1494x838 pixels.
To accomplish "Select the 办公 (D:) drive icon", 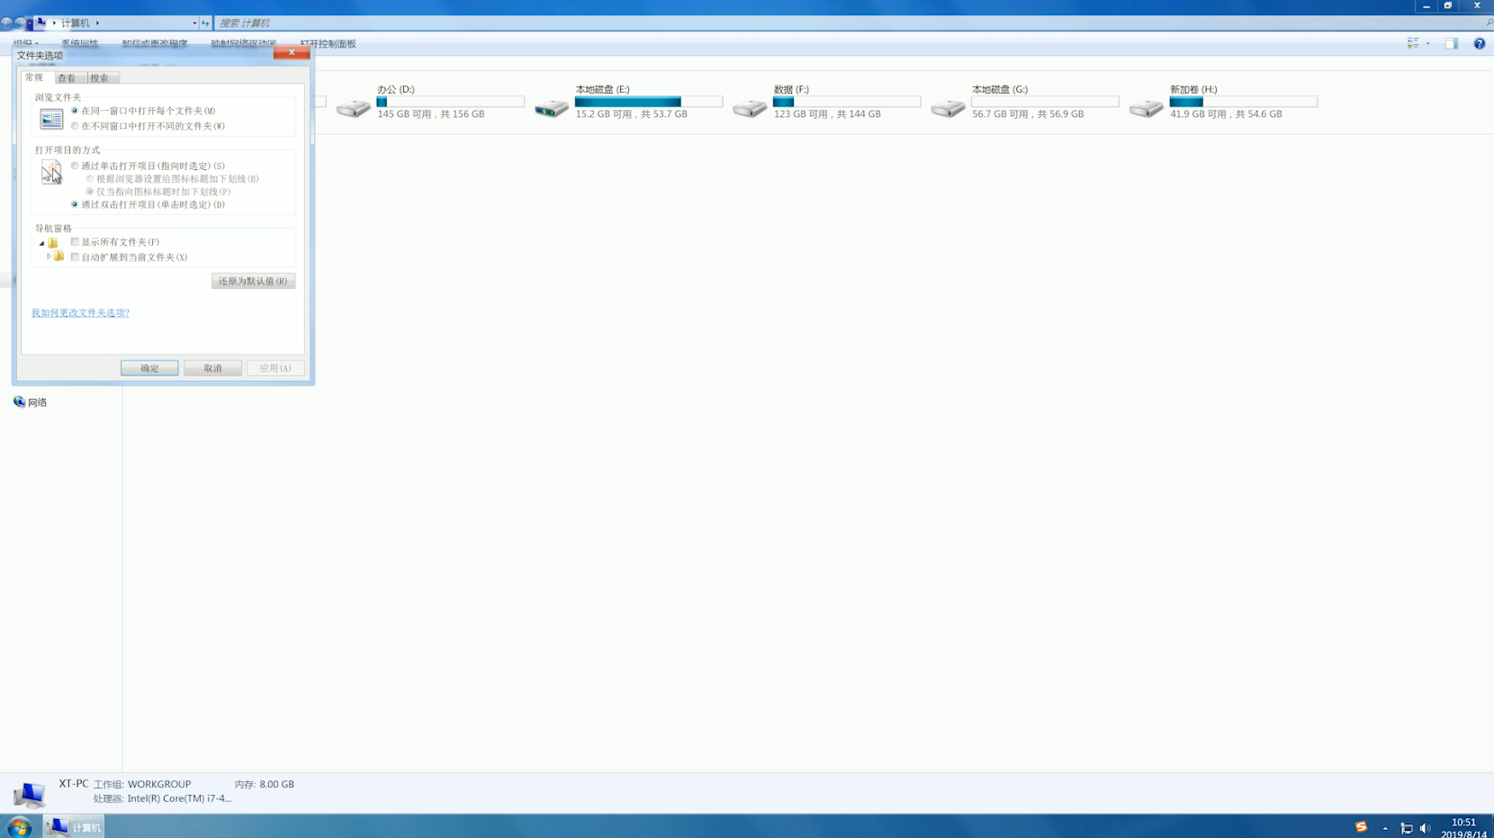I will (x=353, y=108).
